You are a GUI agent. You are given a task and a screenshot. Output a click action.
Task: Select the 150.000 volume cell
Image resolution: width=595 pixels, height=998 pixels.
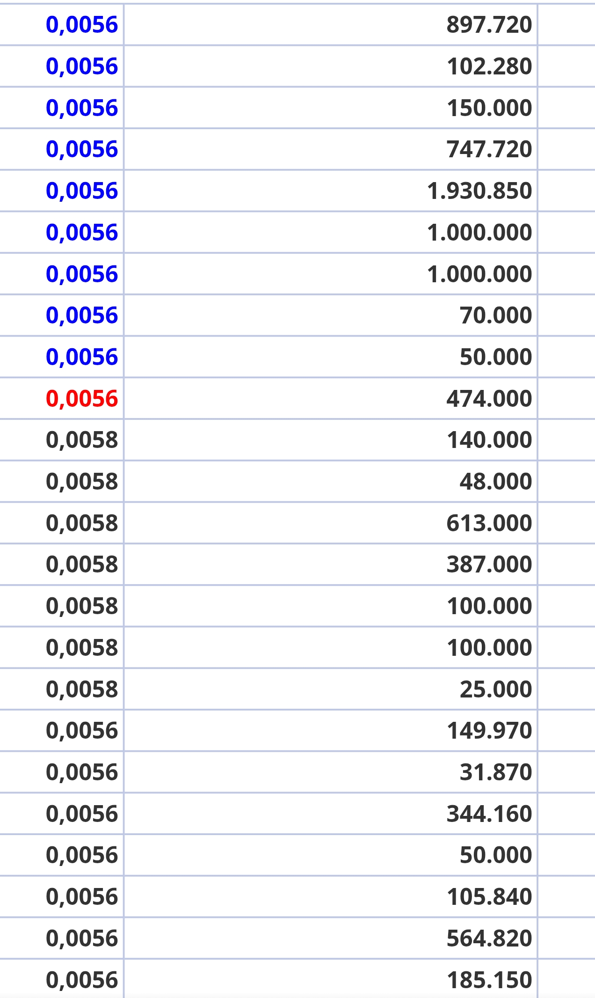pyautogui.click(x=330, y=108)
